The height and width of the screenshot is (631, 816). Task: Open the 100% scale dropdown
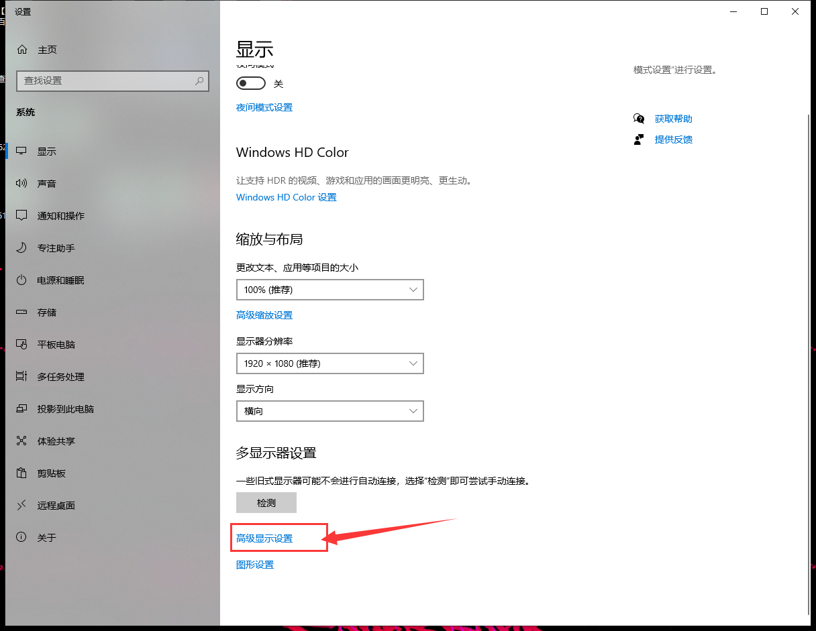330,290
